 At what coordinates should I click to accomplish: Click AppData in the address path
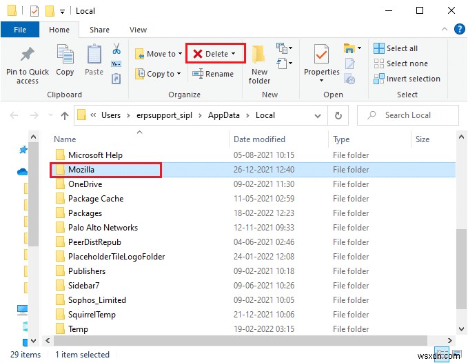pyautogui.click(x=224, y=115)
